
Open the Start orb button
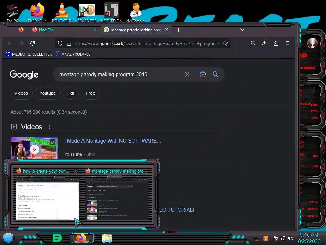(x=8, y=238)
